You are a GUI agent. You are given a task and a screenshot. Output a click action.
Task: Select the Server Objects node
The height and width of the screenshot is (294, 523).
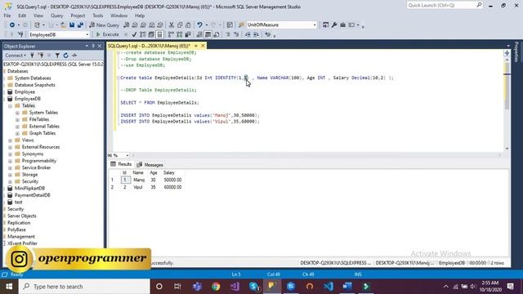click(x=22, y=216)
